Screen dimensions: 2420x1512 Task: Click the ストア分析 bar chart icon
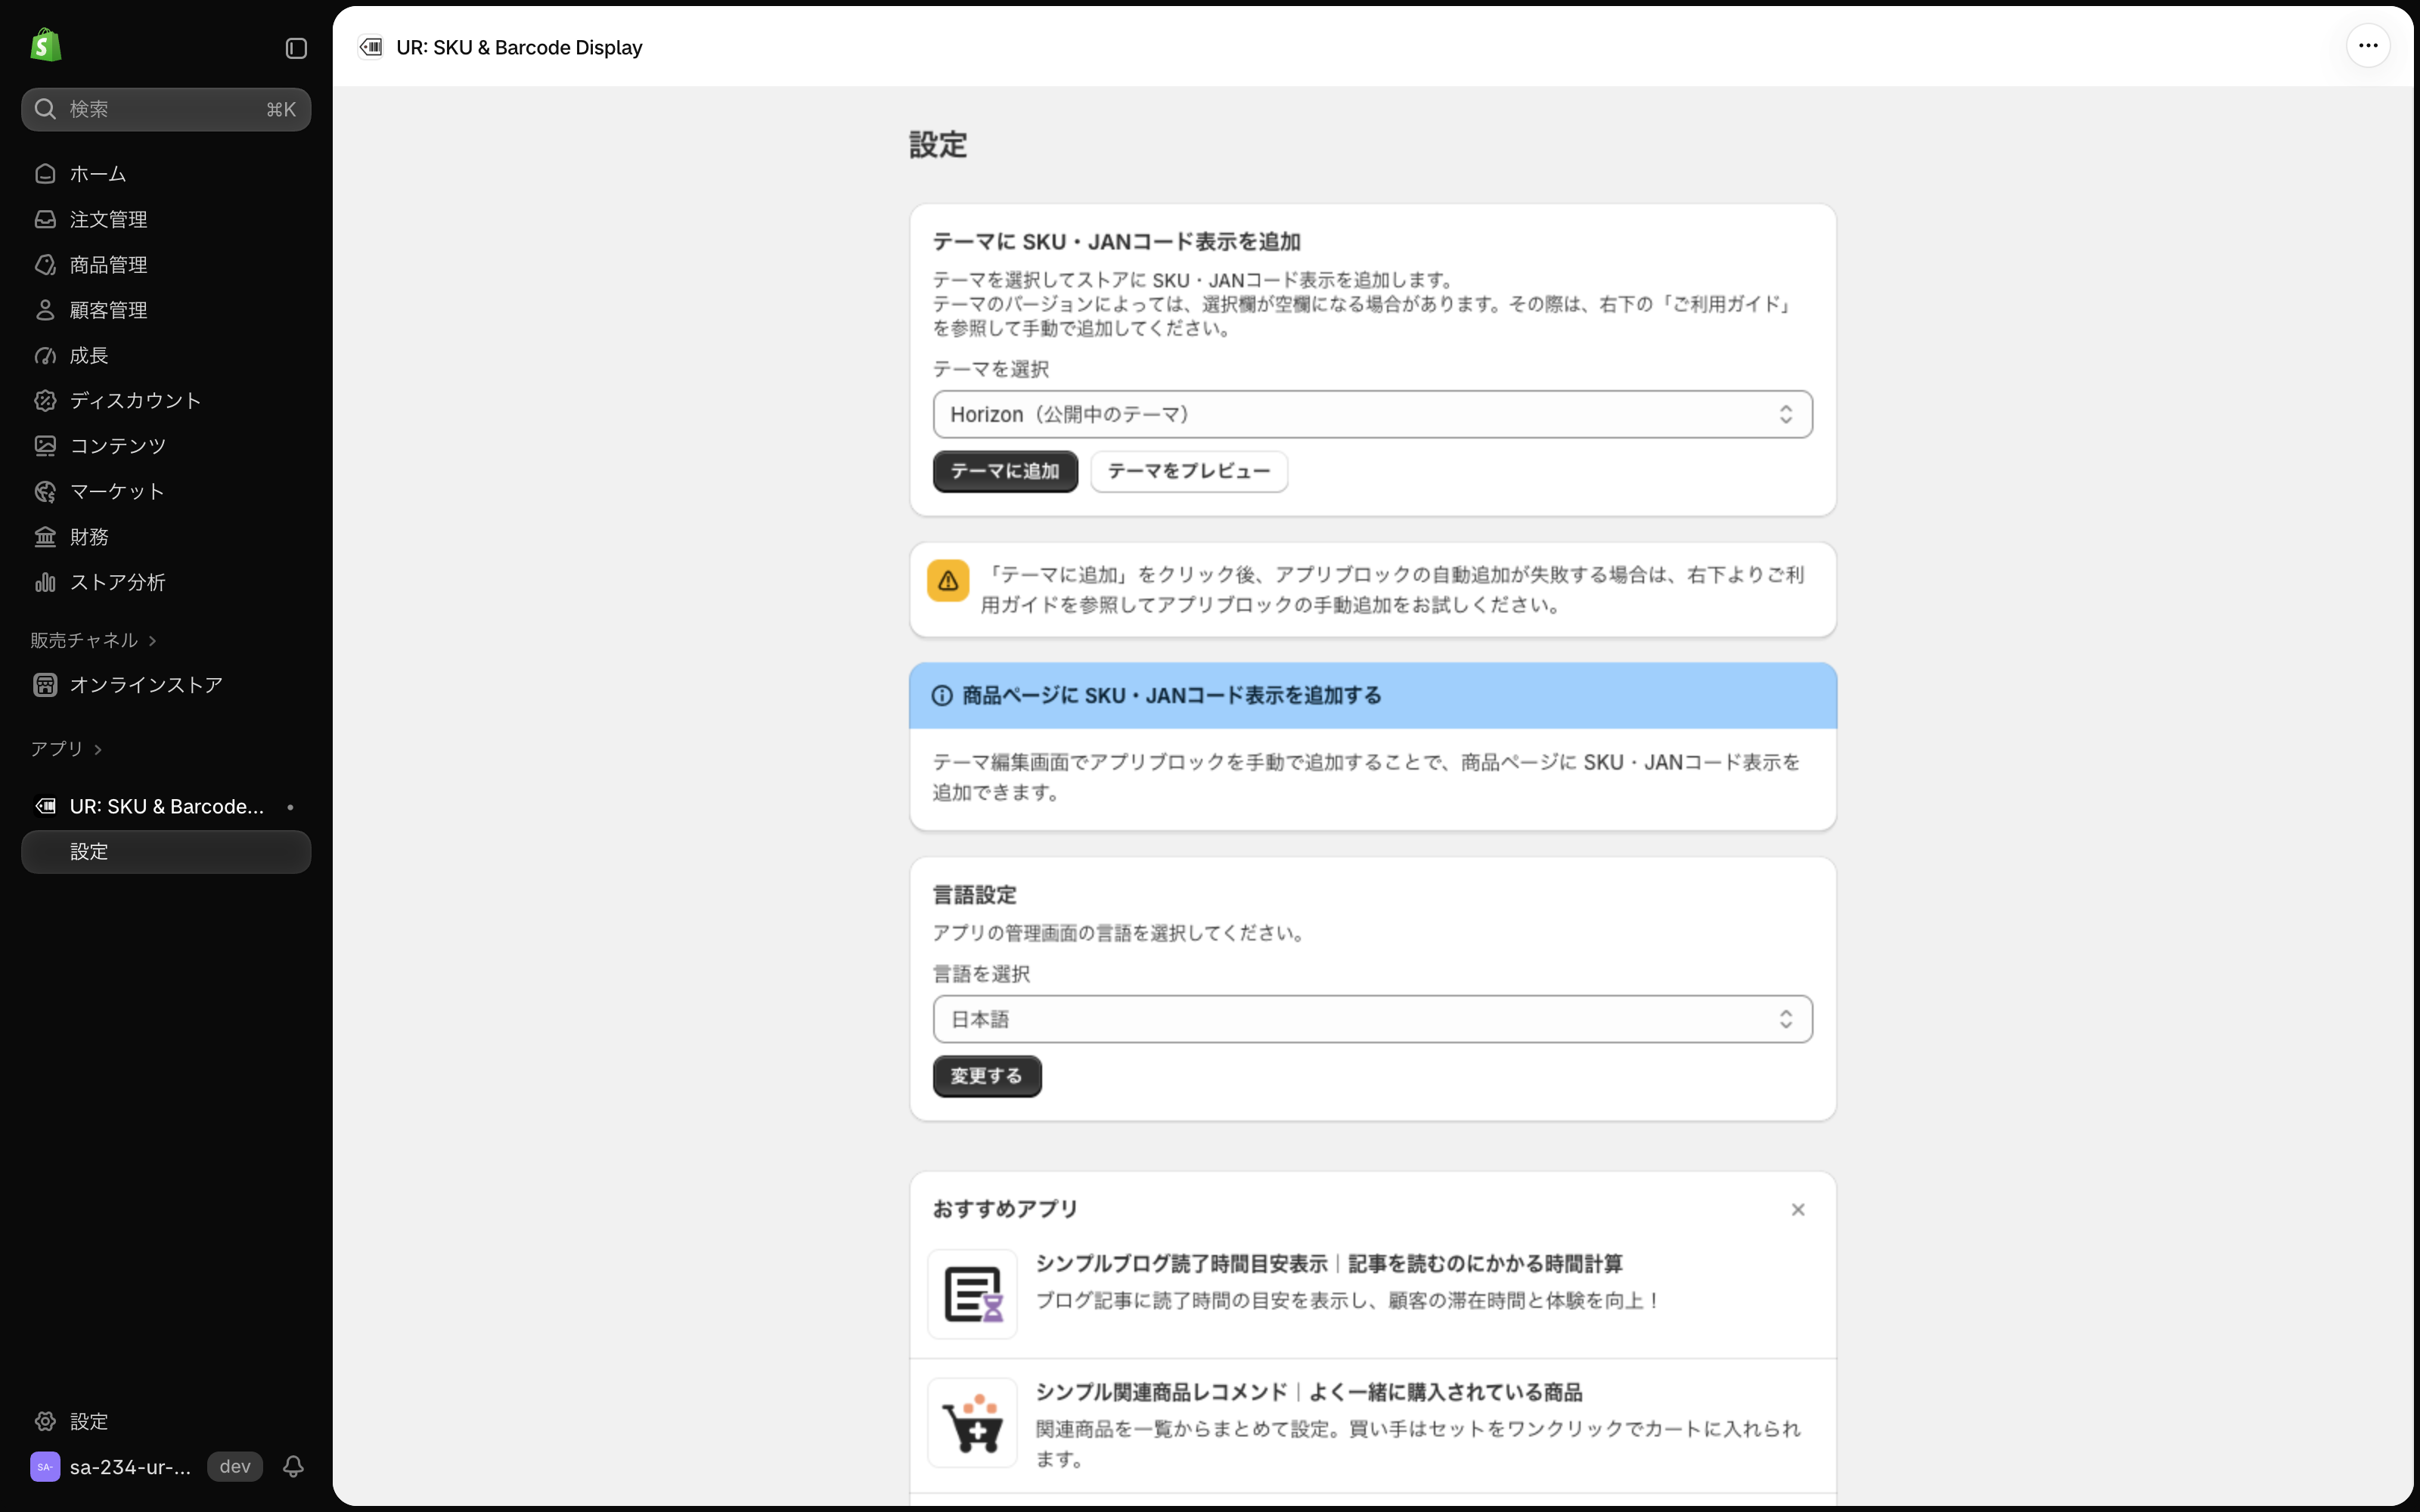(x=45, y=582)
